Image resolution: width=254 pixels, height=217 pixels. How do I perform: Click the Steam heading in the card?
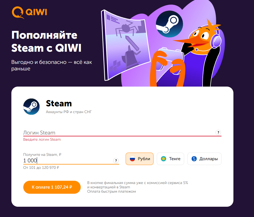[x=59, y=104]
